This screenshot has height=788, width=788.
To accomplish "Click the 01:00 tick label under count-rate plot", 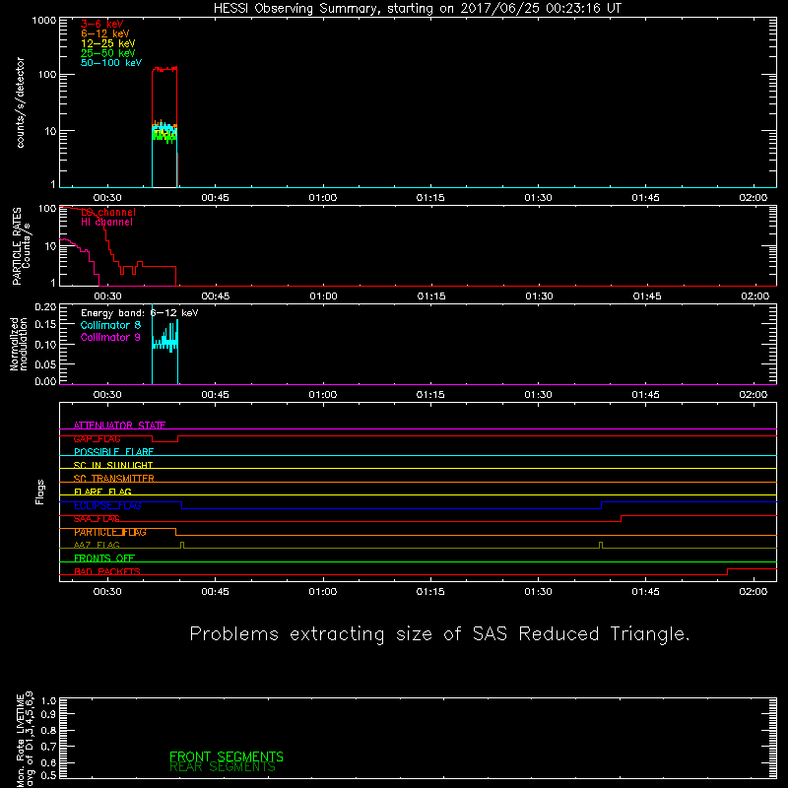I will 323,198.
